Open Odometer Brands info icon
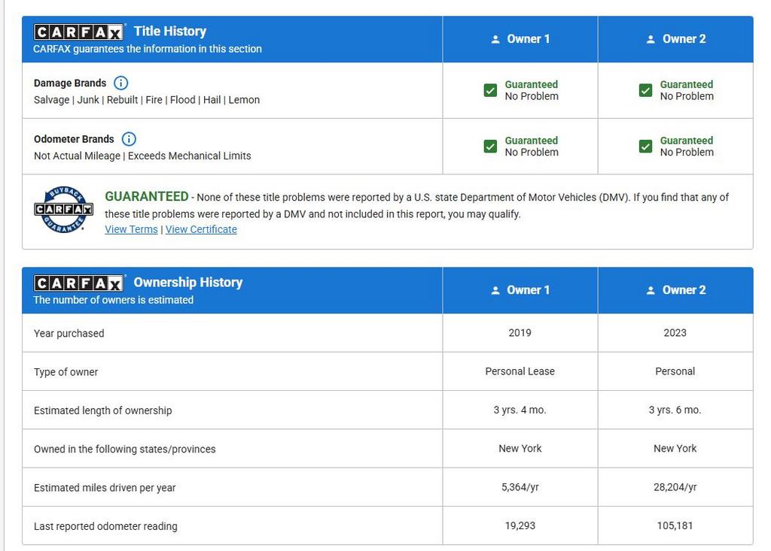 pos(129,139)
